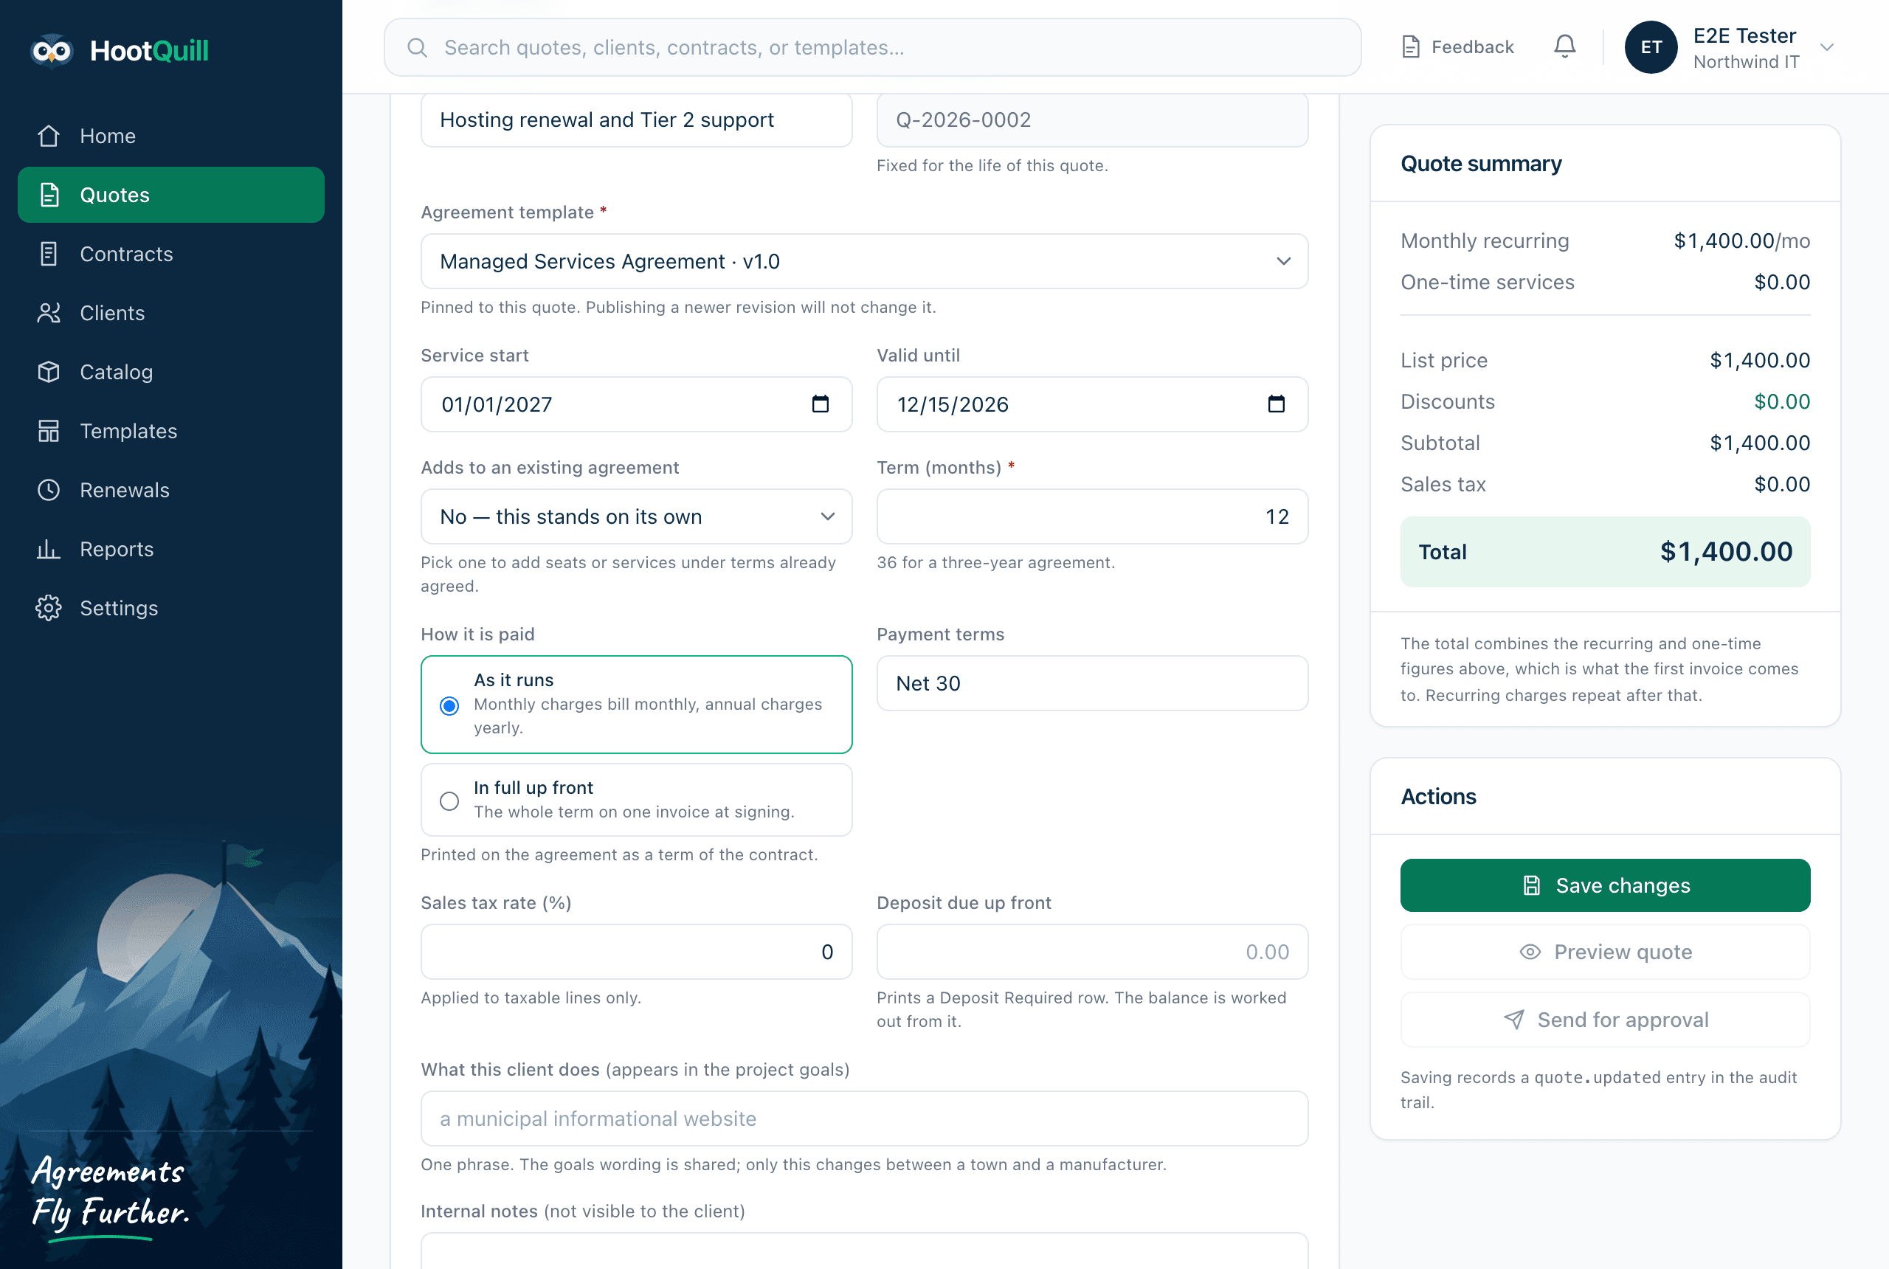Click the Monthly recurring $1,400.00/mo value

(x=1741, y=241)
